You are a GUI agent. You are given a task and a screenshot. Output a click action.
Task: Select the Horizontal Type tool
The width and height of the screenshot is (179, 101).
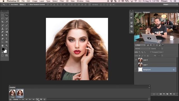pos(6,39)
